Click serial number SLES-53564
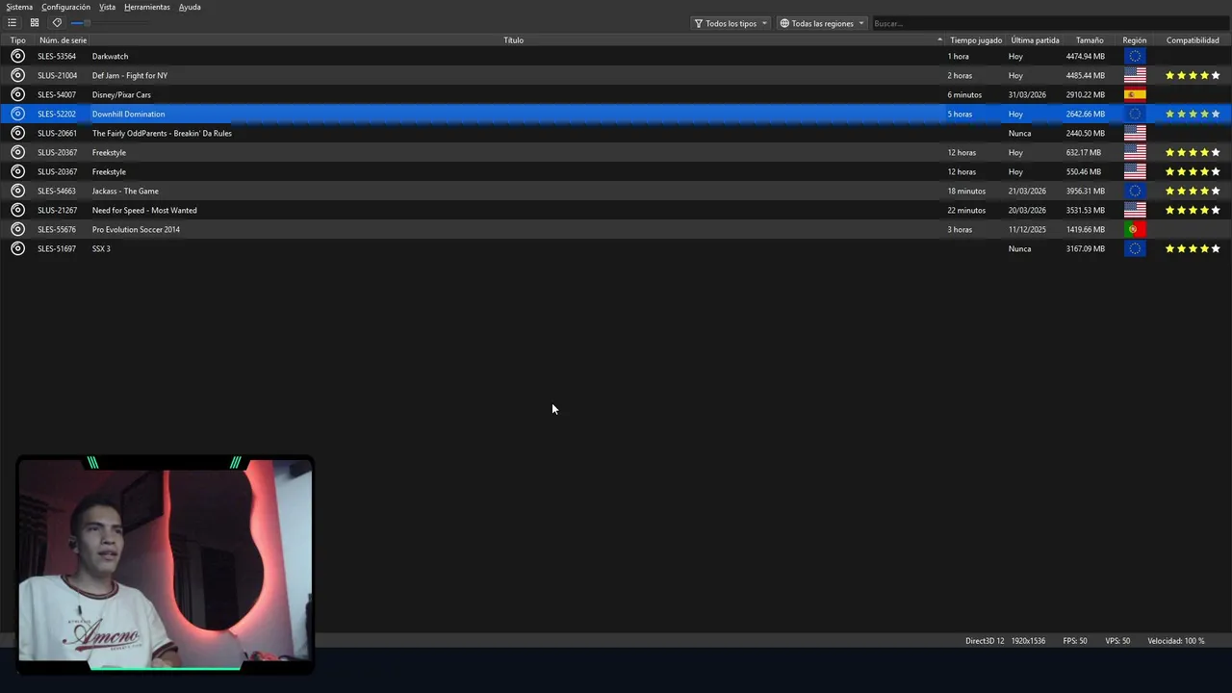The height and width of the screenshot is (693, 1232). [57, 56]
